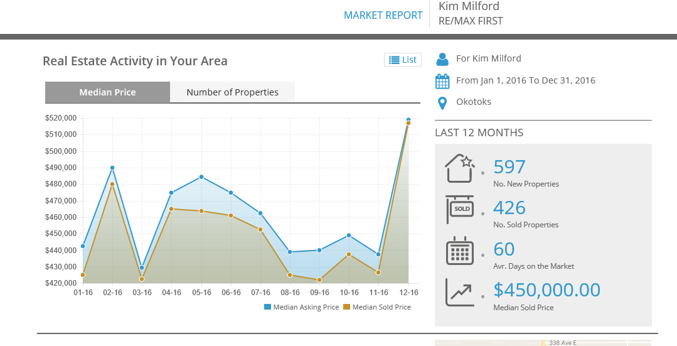The height and width of the screenshot is (346, 677).
Task: Click the 02-16 median asking price point
Action: point(112,168)
